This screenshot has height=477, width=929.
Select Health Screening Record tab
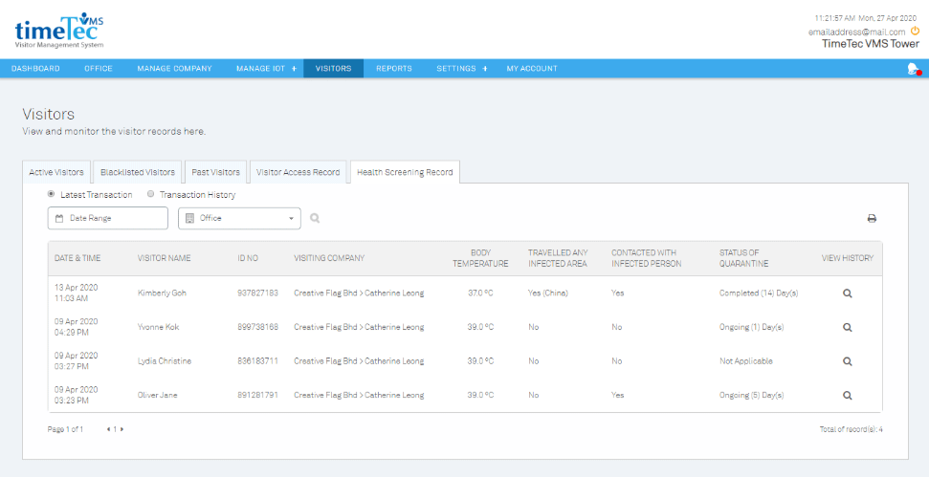[x=405, y=172]
